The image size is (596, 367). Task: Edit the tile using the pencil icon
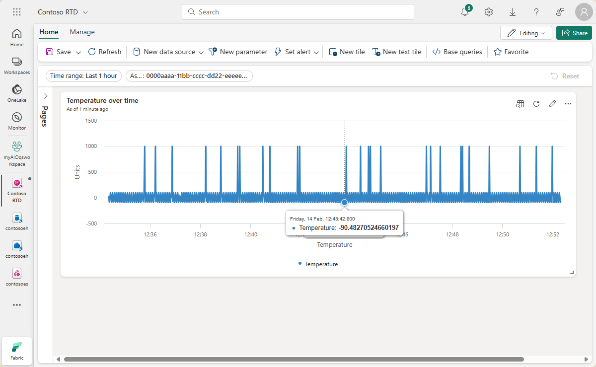(x=552, y=104)
